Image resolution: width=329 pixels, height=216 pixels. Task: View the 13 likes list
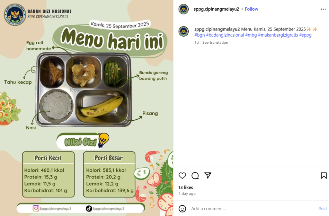[x=186, y=187]
